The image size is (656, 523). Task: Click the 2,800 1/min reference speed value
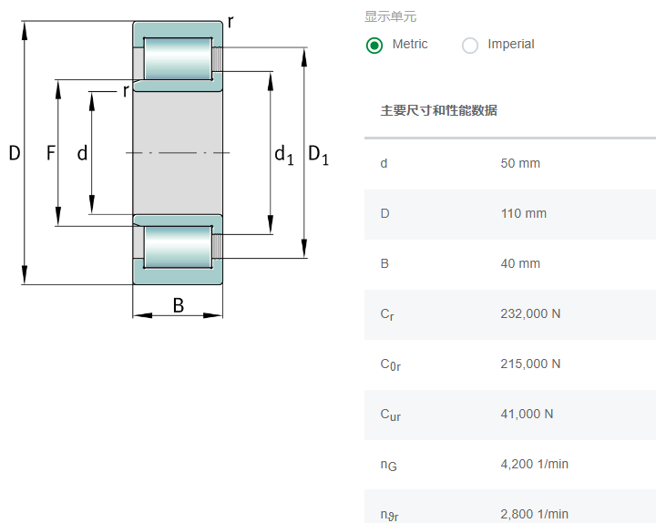click(x=534, y=514)
